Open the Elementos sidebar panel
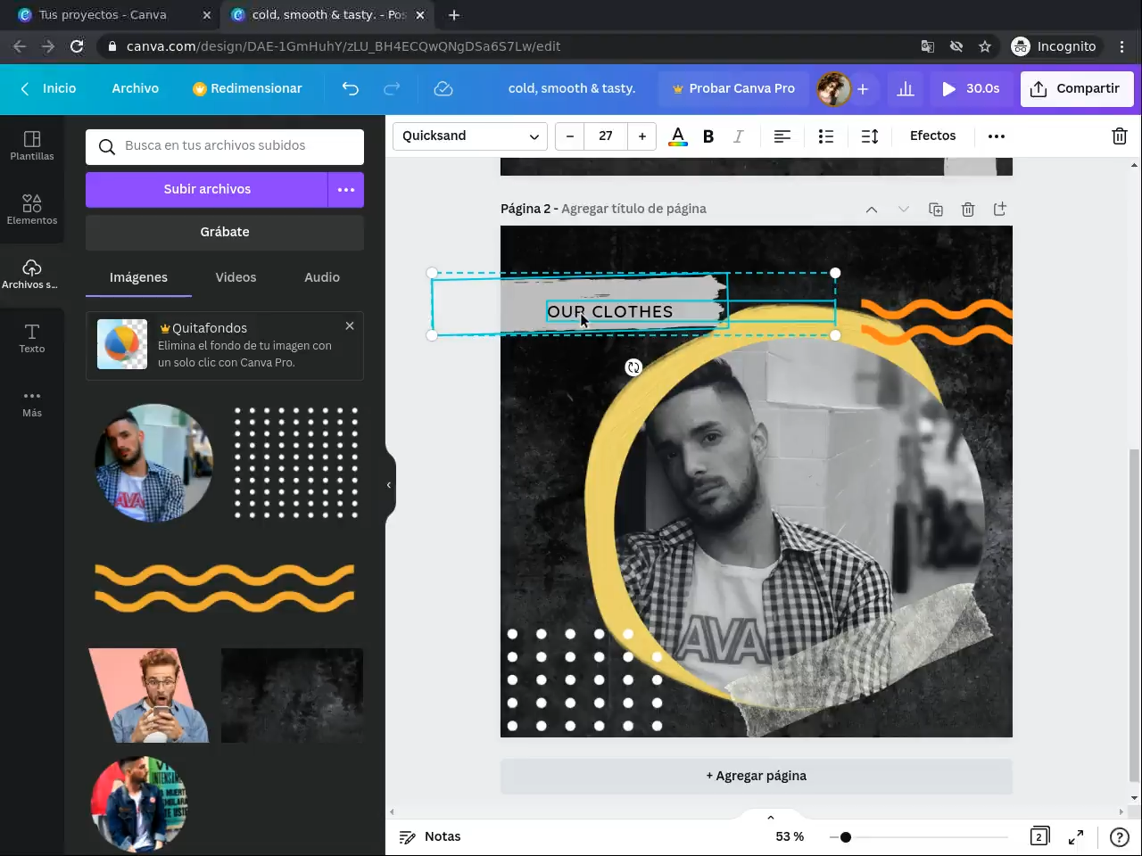Screen dimensions: 1142x856 tap(32, 210)
